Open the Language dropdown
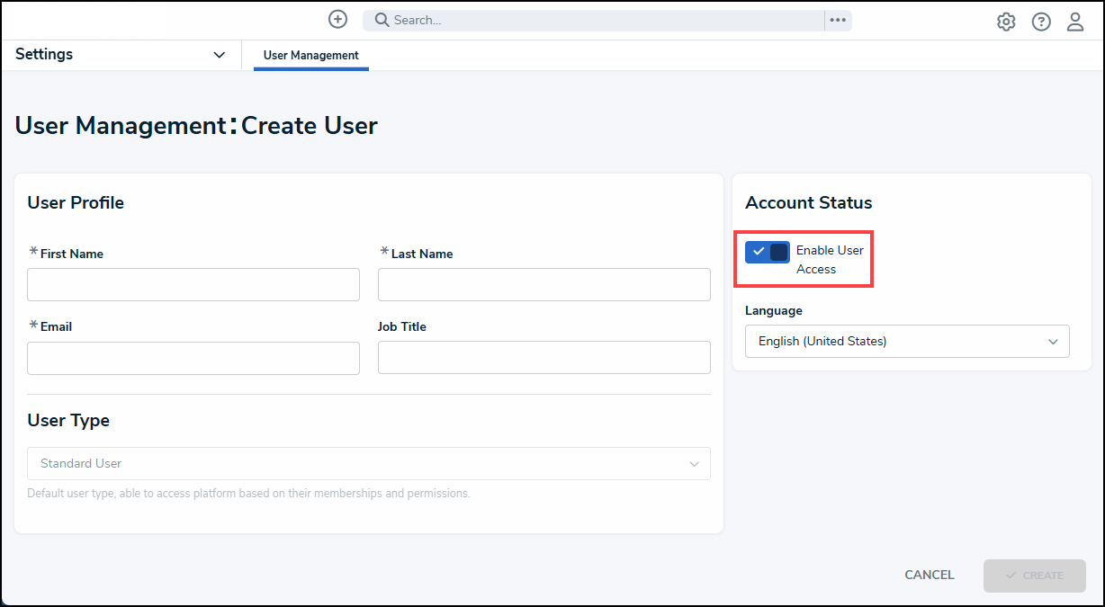Viewport: 1105px width, 607px height. pos(907,342)
